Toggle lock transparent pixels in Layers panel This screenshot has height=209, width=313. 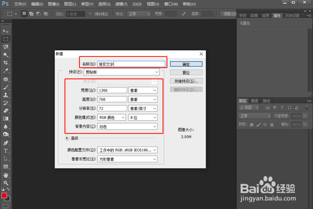click(251, 124)
